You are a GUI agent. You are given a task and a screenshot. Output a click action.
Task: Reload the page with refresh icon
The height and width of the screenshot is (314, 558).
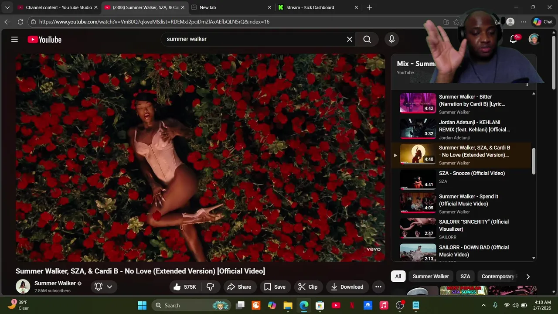click(x=20, y=22)
